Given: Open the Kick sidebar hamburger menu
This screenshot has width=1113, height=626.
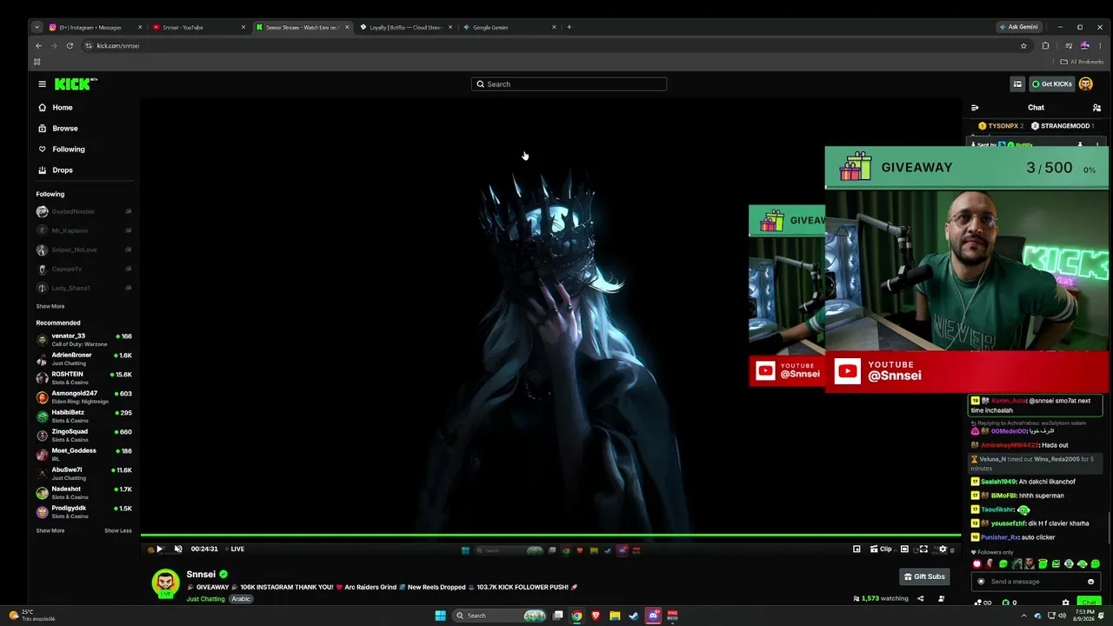Looking at the screenshot, I should coord(42,84).
